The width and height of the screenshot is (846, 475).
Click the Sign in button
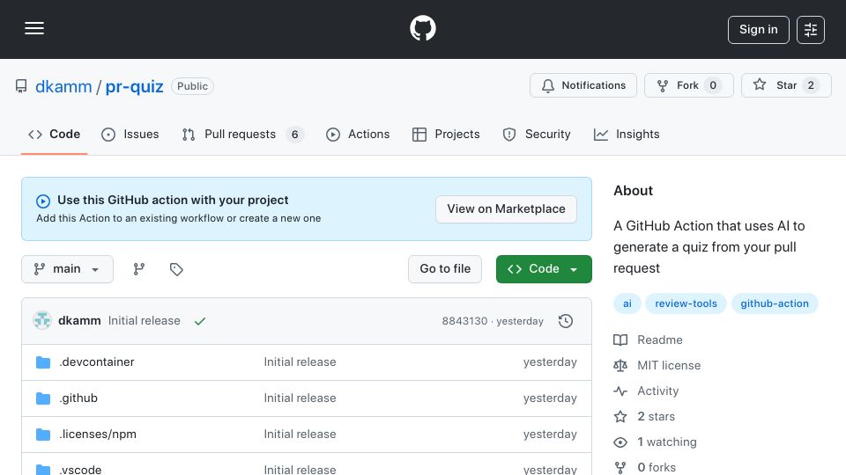[758, 30]
